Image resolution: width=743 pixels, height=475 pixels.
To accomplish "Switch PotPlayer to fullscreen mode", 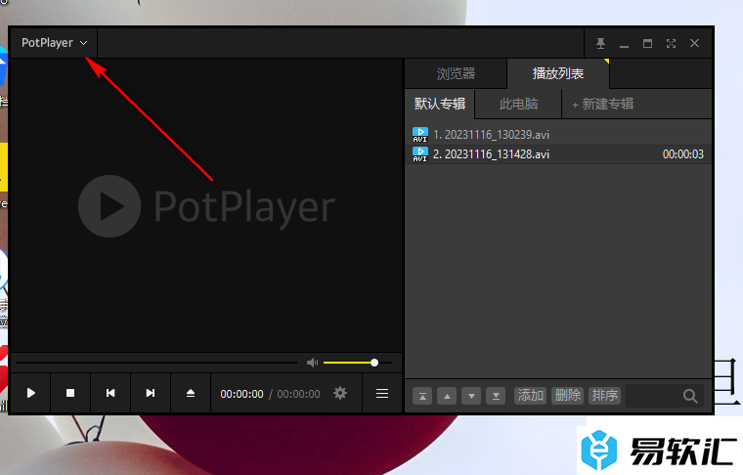I will pyautogui.click(x=671, y=44).
